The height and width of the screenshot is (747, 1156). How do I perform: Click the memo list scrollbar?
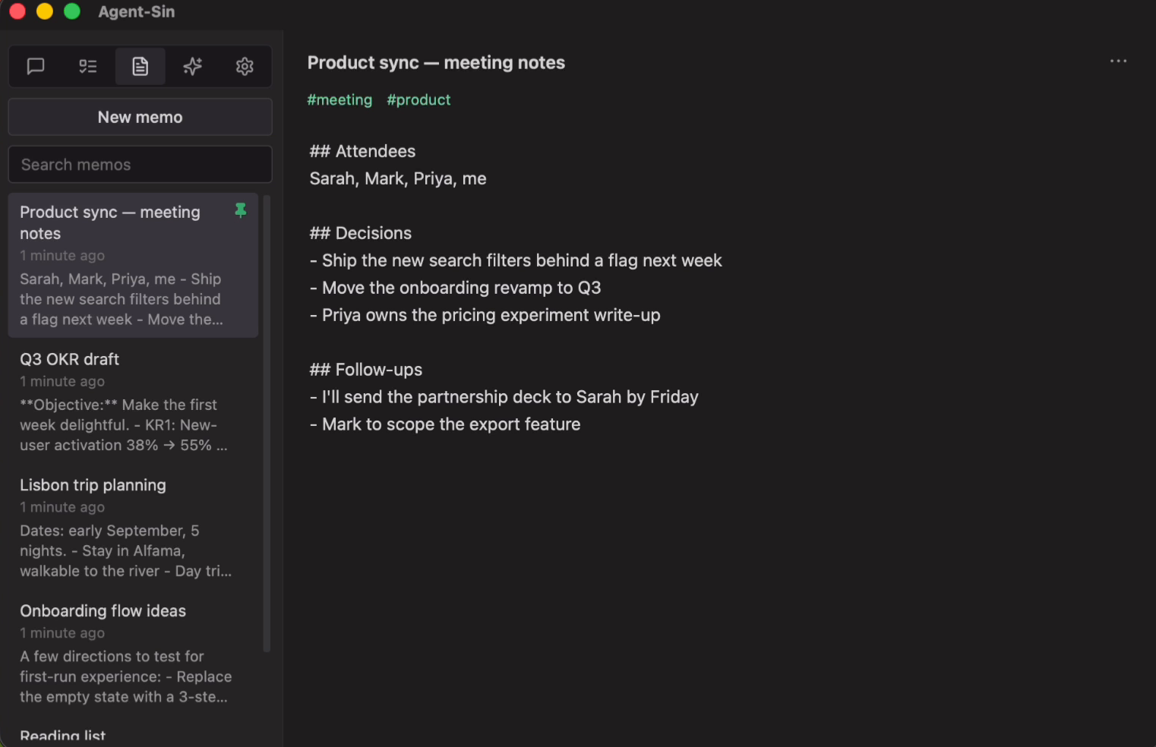coord(267,424)
